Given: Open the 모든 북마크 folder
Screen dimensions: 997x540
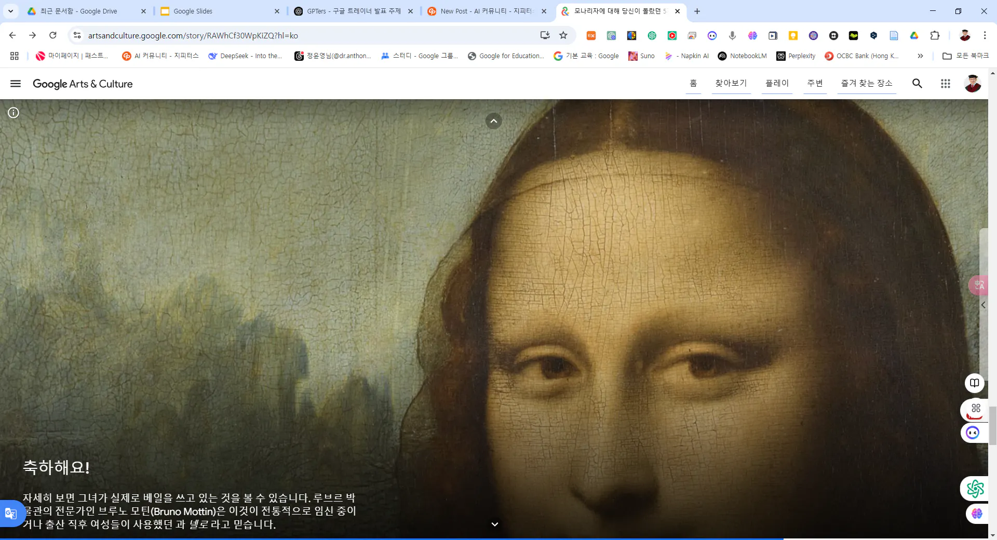Looking at the screenshot, I should click(965, 56).
